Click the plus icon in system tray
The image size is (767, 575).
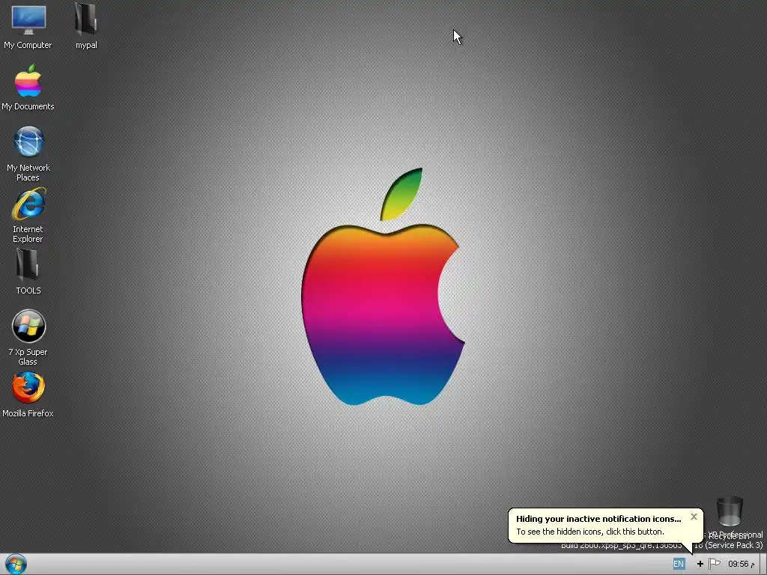[x=700, y=564]
